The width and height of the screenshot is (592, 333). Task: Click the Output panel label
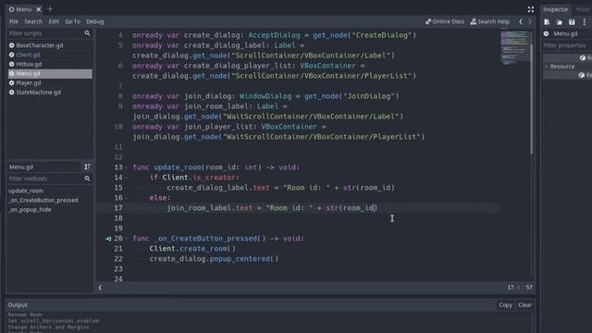[x=18, y=305]
